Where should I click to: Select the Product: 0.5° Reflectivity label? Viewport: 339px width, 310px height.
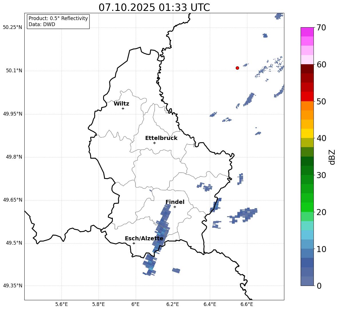pos(58,18)
